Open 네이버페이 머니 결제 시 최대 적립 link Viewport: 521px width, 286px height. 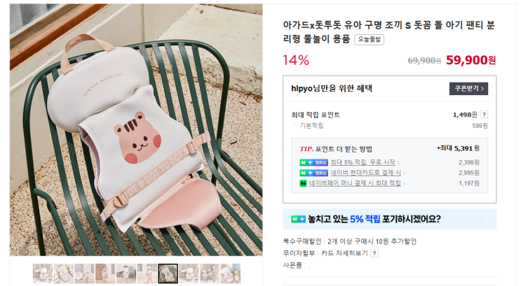(355, 183)
